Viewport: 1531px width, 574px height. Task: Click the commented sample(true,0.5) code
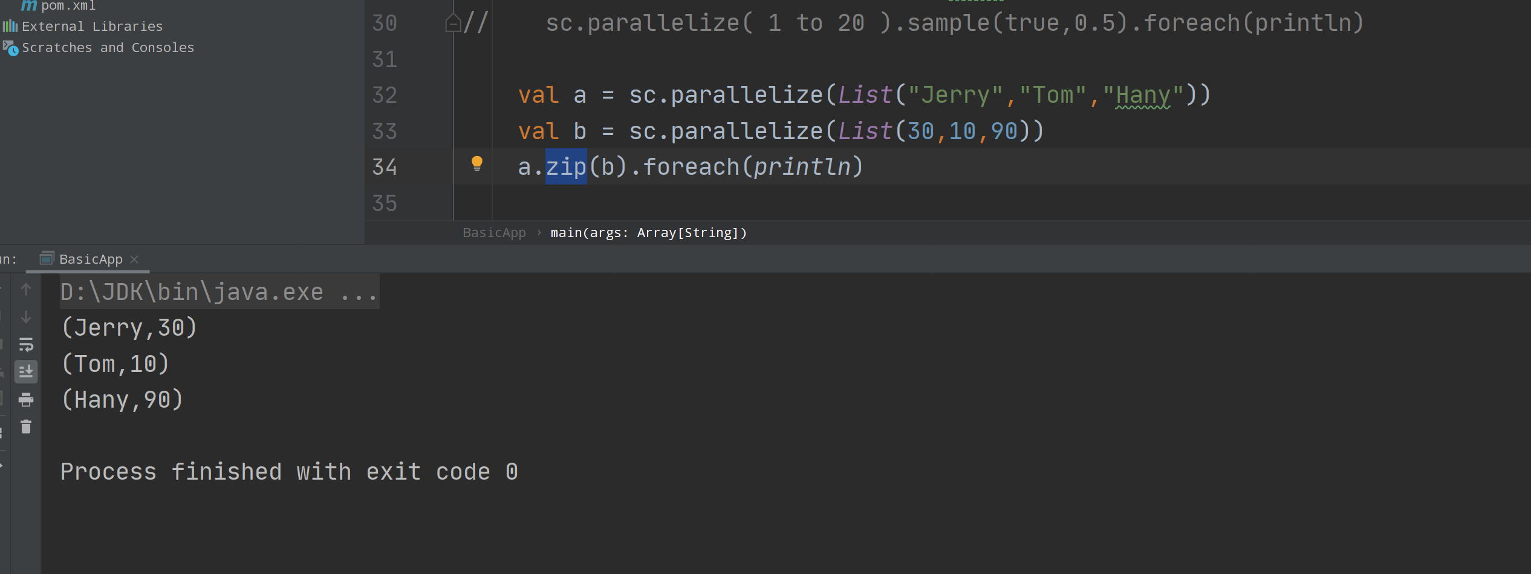tap(1018, 23)
